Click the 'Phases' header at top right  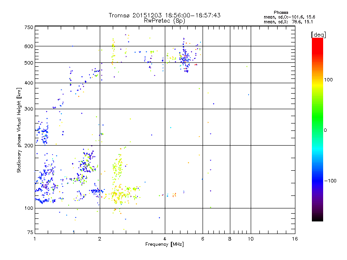click(x=281, y=13)
